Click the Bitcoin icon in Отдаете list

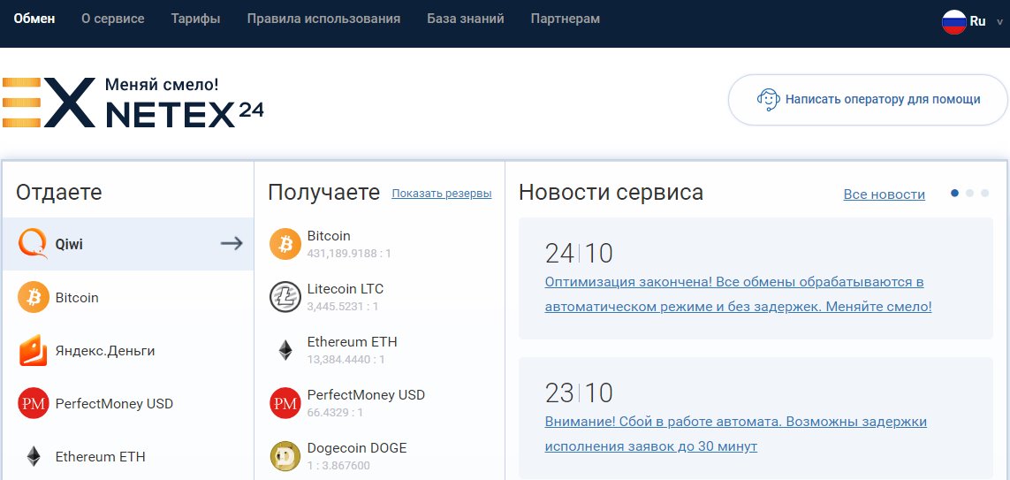(x=34, y=298)
